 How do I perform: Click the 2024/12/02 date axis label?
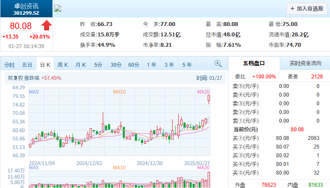point(89,163)
